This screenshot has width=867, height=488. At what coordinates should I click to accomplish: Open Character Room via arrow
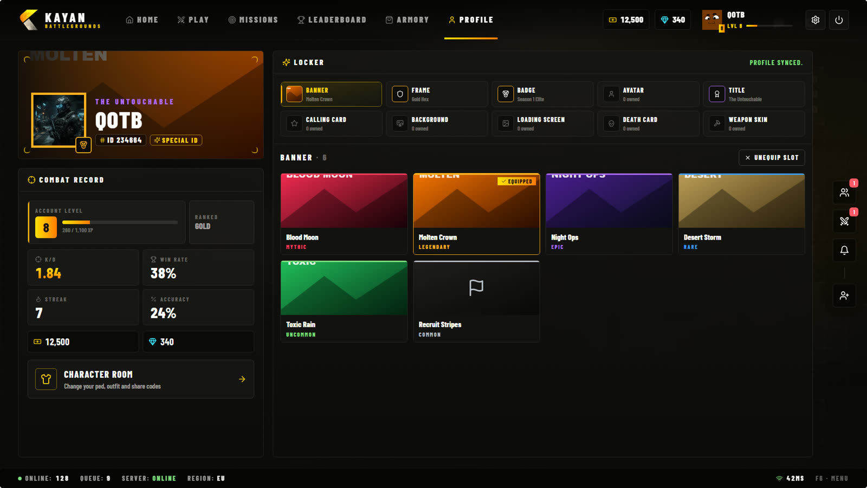[242, 379]
